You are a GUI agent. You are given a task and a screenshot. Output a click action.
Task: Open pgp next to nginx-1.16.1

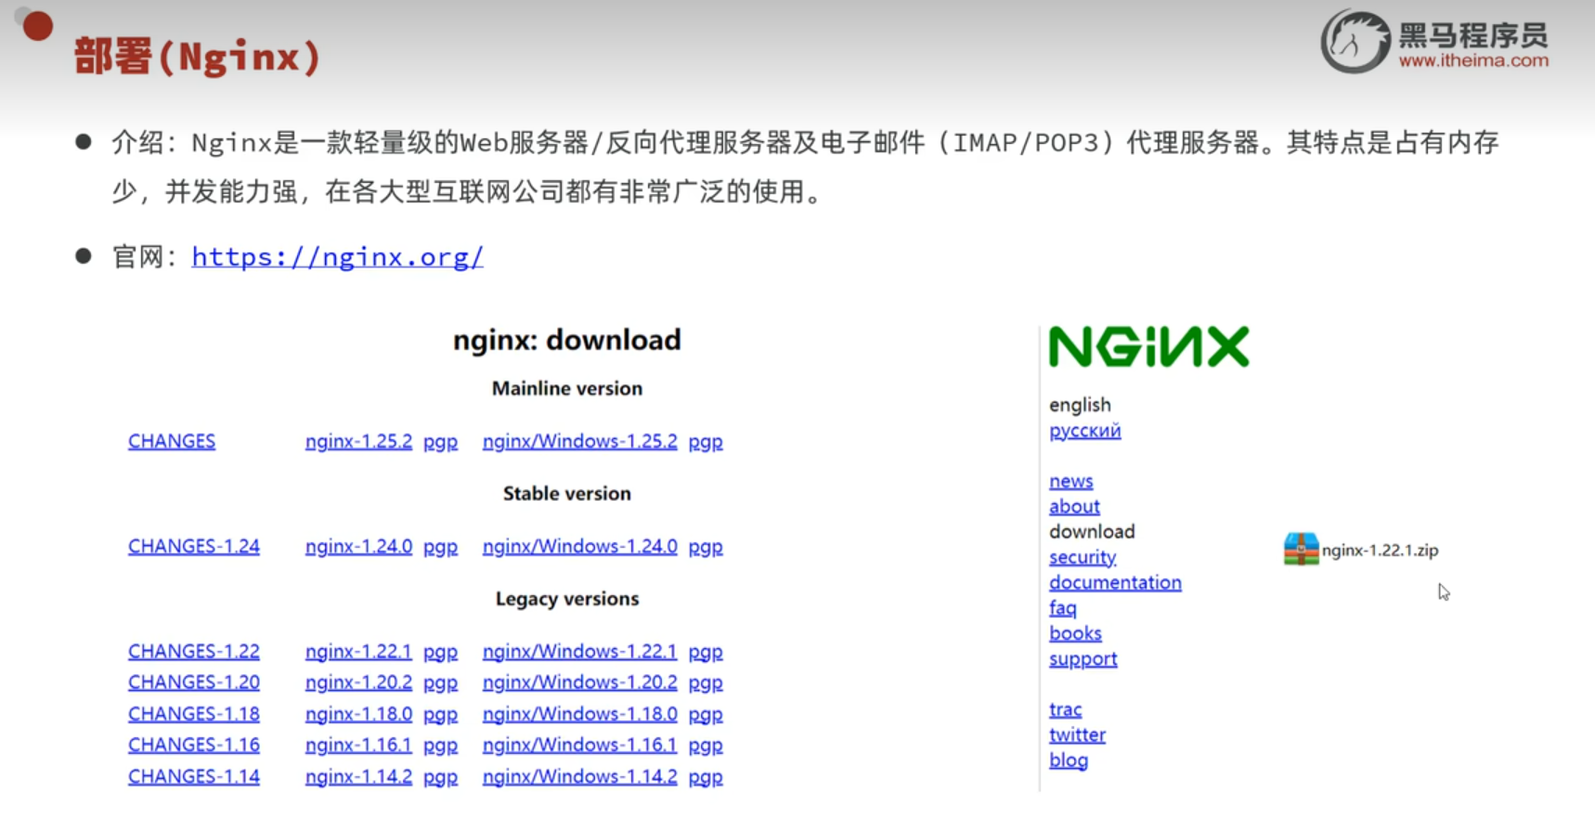[440, 746]
